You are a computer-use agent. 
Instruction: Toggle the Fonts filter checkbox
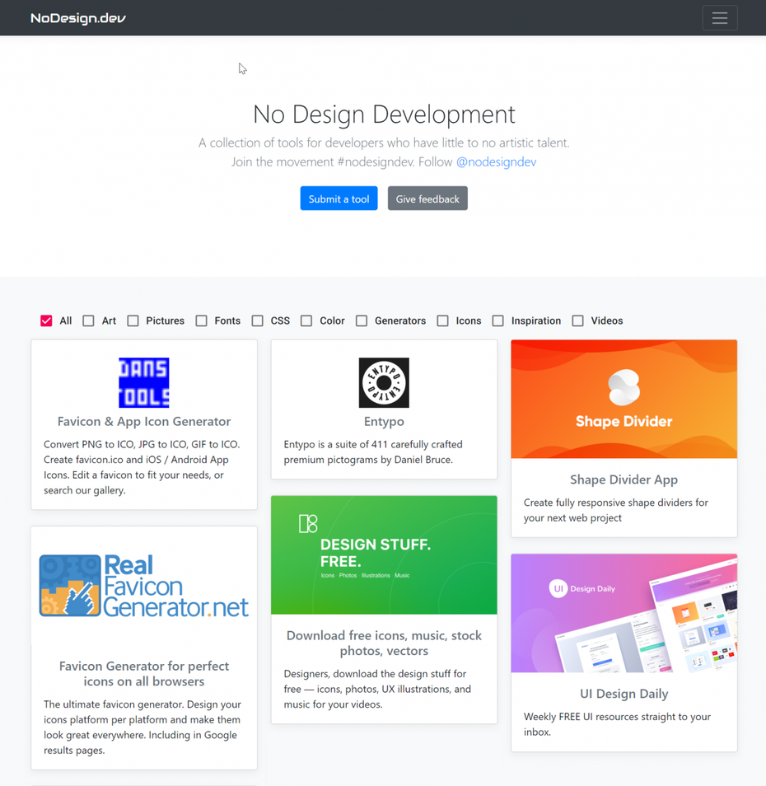click(x=202, y=320)
